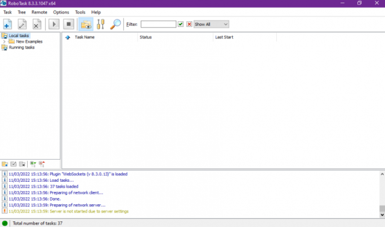Open the Tools menu
Image resolution: width=385 pixels, height=227 pixels.
click(x=80, y=12)
